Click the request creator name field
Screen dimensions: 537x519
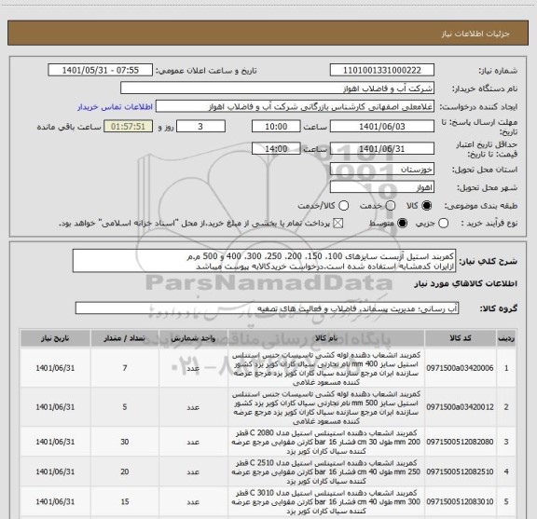click(x=295, y=106)
